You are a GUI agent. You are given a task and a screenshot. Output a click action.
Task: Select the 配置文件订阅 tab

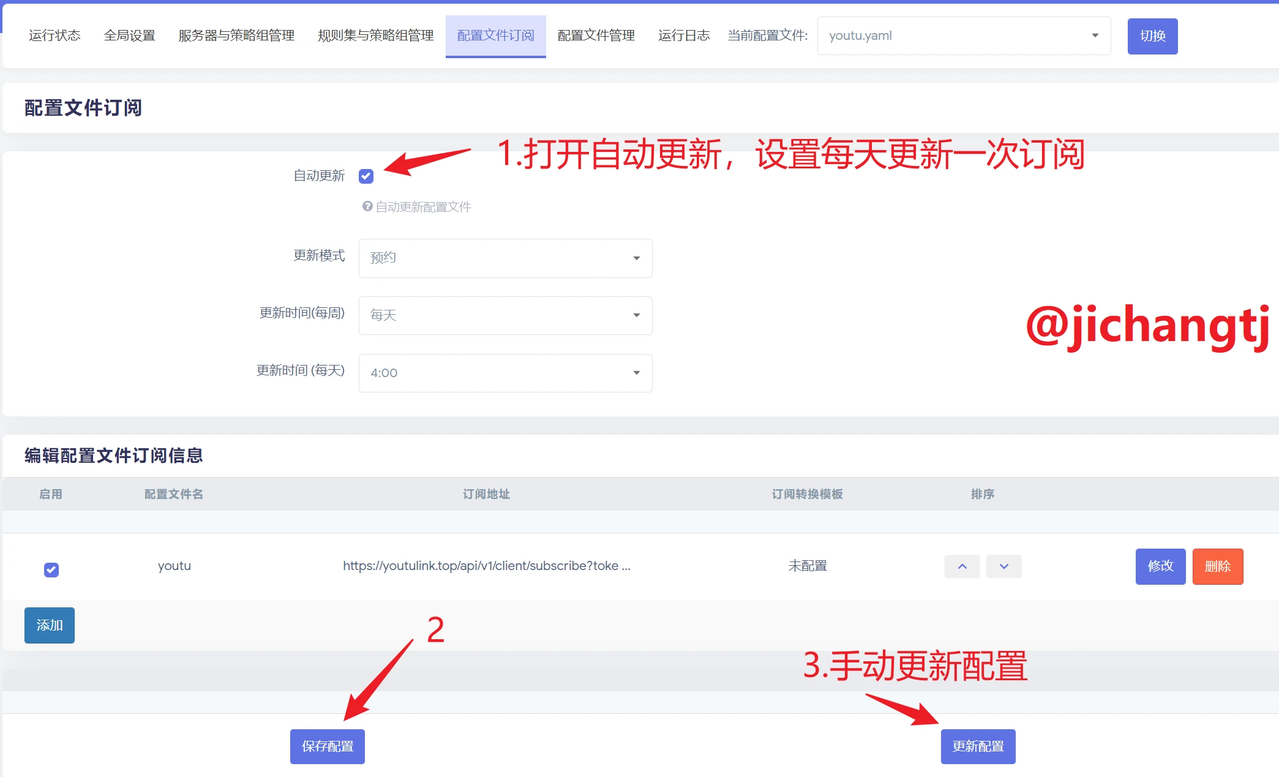click(495, 36)
